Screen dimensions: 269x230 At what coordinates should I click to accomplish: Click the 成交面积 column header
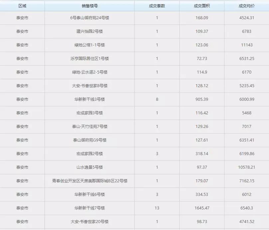tap(202, 6)
